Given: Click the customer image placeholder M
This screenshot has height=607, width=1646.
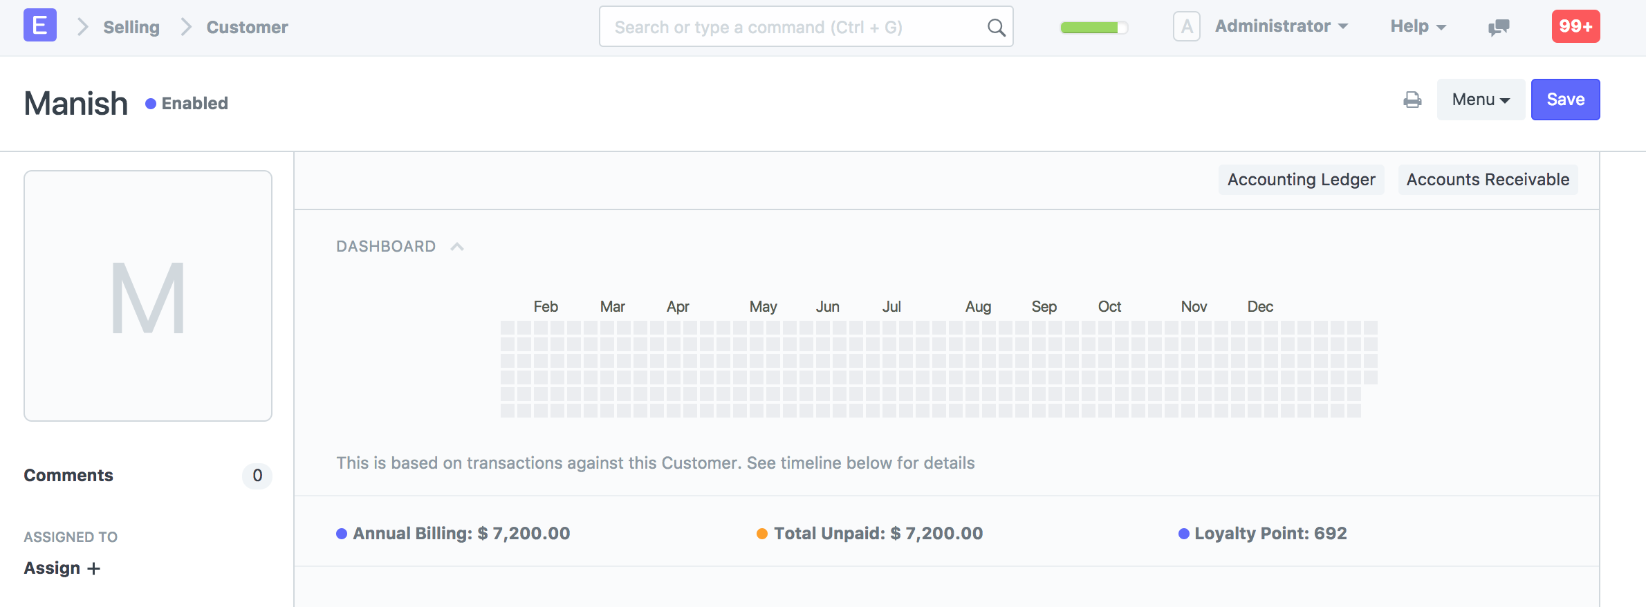Looking at the screenshot, I should (x=148, y=296).
